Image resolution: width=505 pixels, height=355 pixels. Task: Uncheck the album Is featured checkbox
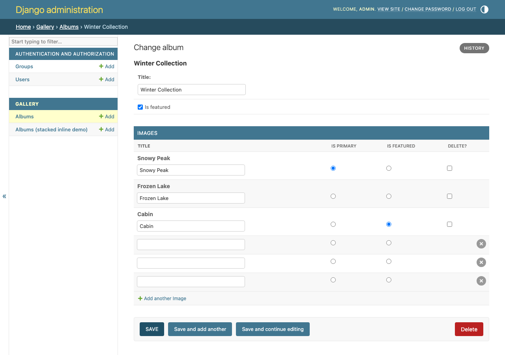[140, 107]
